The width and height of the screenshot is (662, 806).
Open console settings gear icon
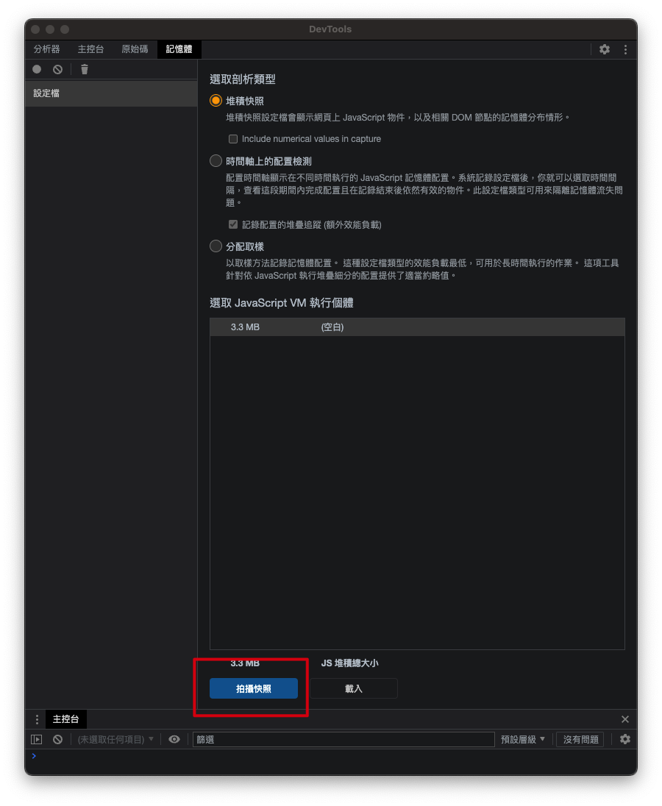click(x=624, y=739)
